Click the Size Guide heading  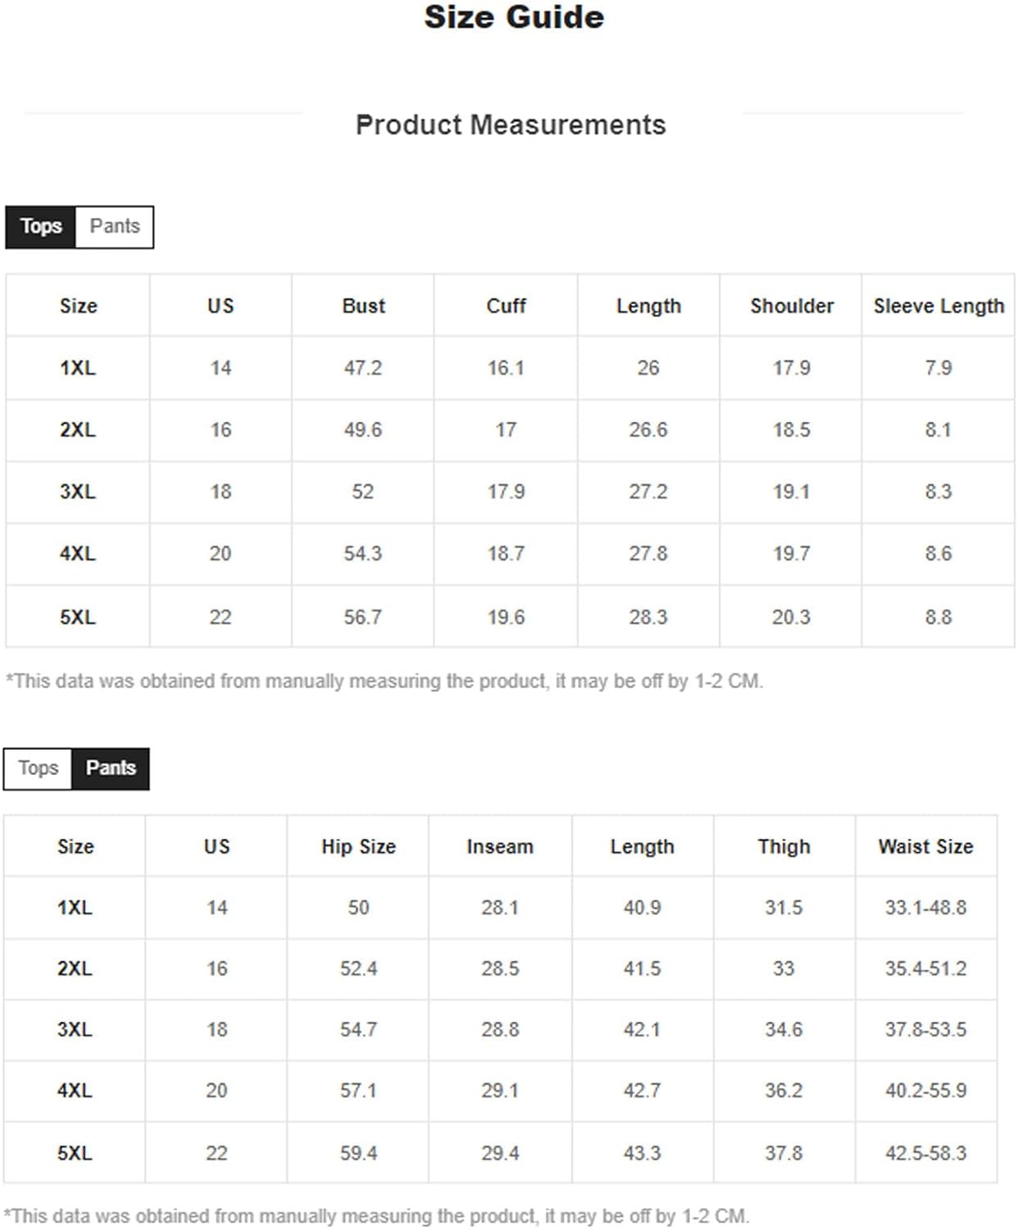tap(514, 17)
